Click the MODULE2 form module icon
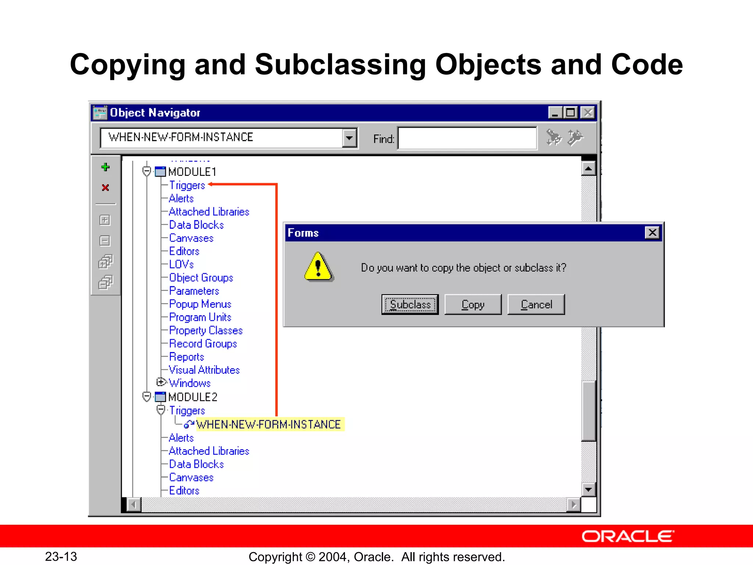The image size is (753, 565). click(160, 397)
